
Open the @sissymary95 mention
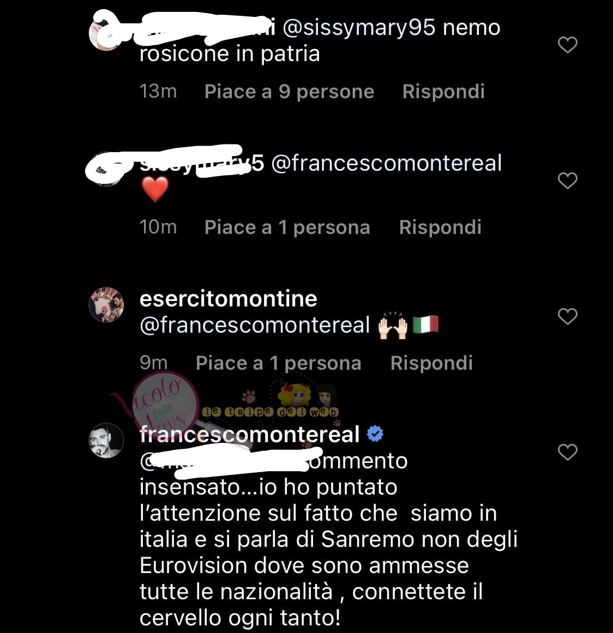[359, 28]
